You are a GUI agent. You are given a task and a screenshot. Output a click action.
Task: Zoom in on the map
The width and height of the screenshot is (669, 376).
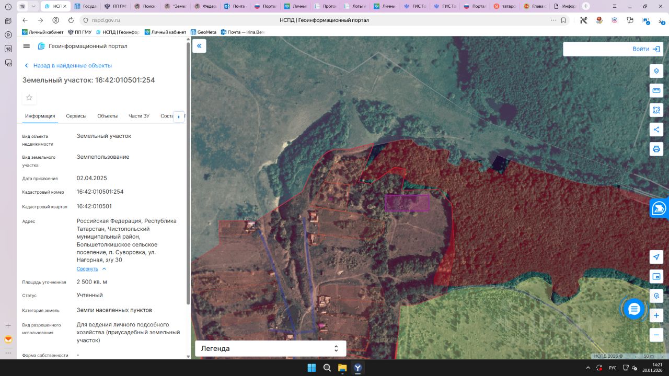click(x=656, y=315)
